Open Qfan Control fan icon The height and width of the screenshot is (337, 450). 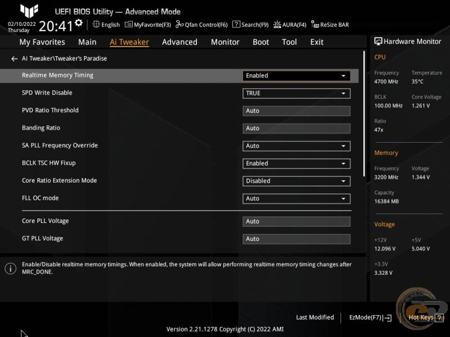point(179,25)
